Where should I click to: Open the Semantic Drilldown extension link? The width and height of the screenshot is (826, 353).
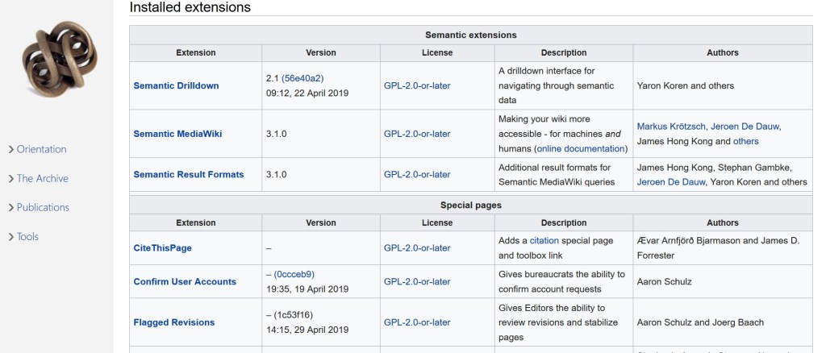click(x=176, y=85)
